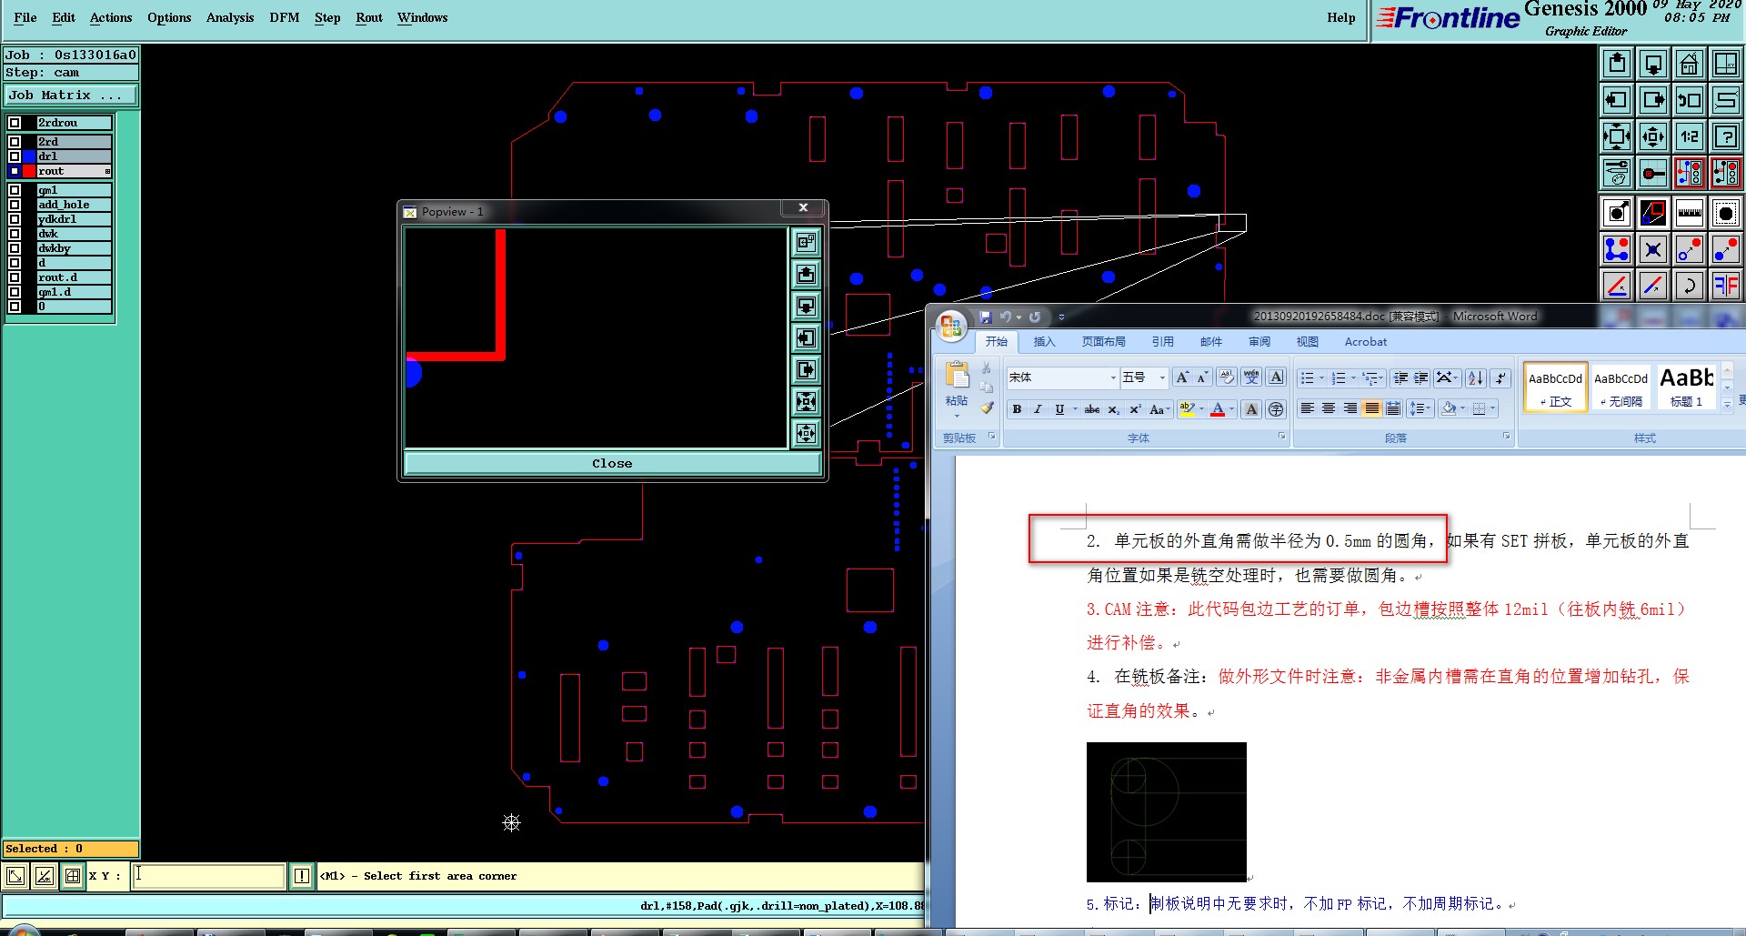Open the highlight color dropdown arrow
This screenshot has width=1746, height=936.
click(1201, 409)
